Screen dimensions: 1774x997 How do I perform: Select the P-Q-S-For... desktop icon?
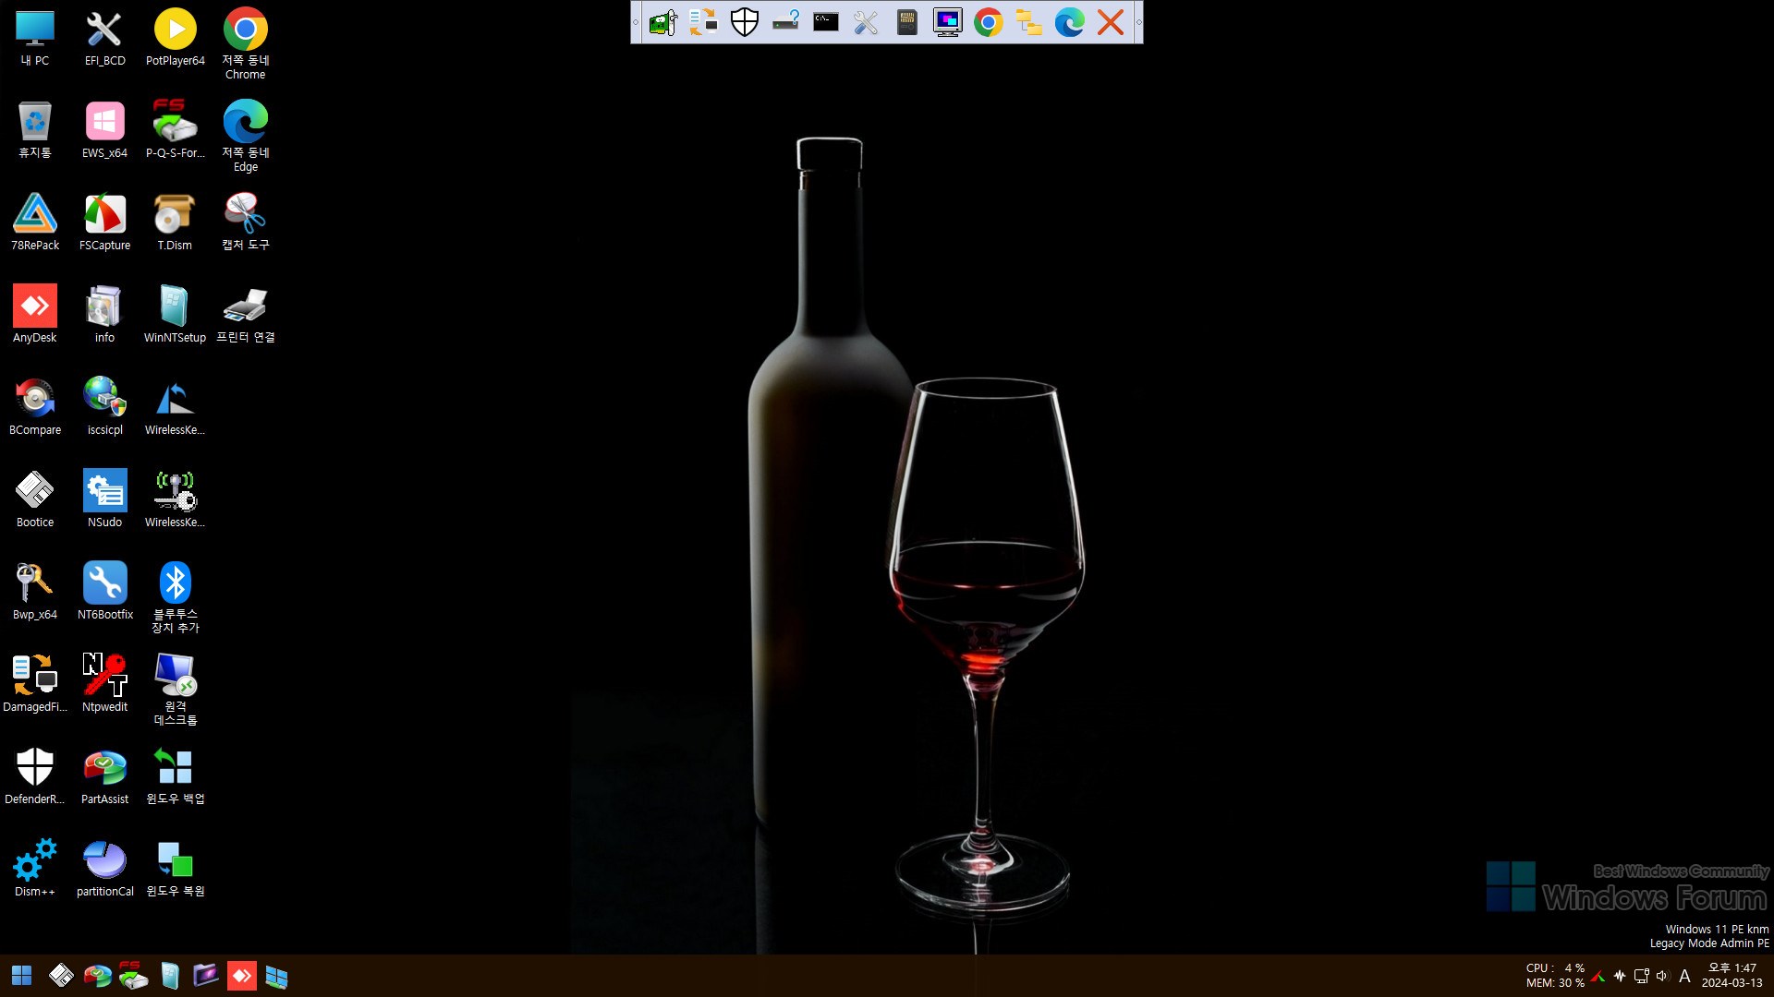[x=176, y=131]
